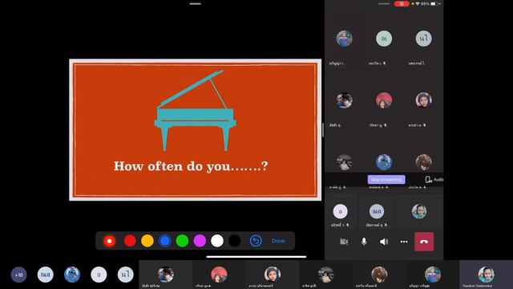This screenshot has height=289, width=513.
Task: Tap the split view divider handle
Action: point(323,130)
